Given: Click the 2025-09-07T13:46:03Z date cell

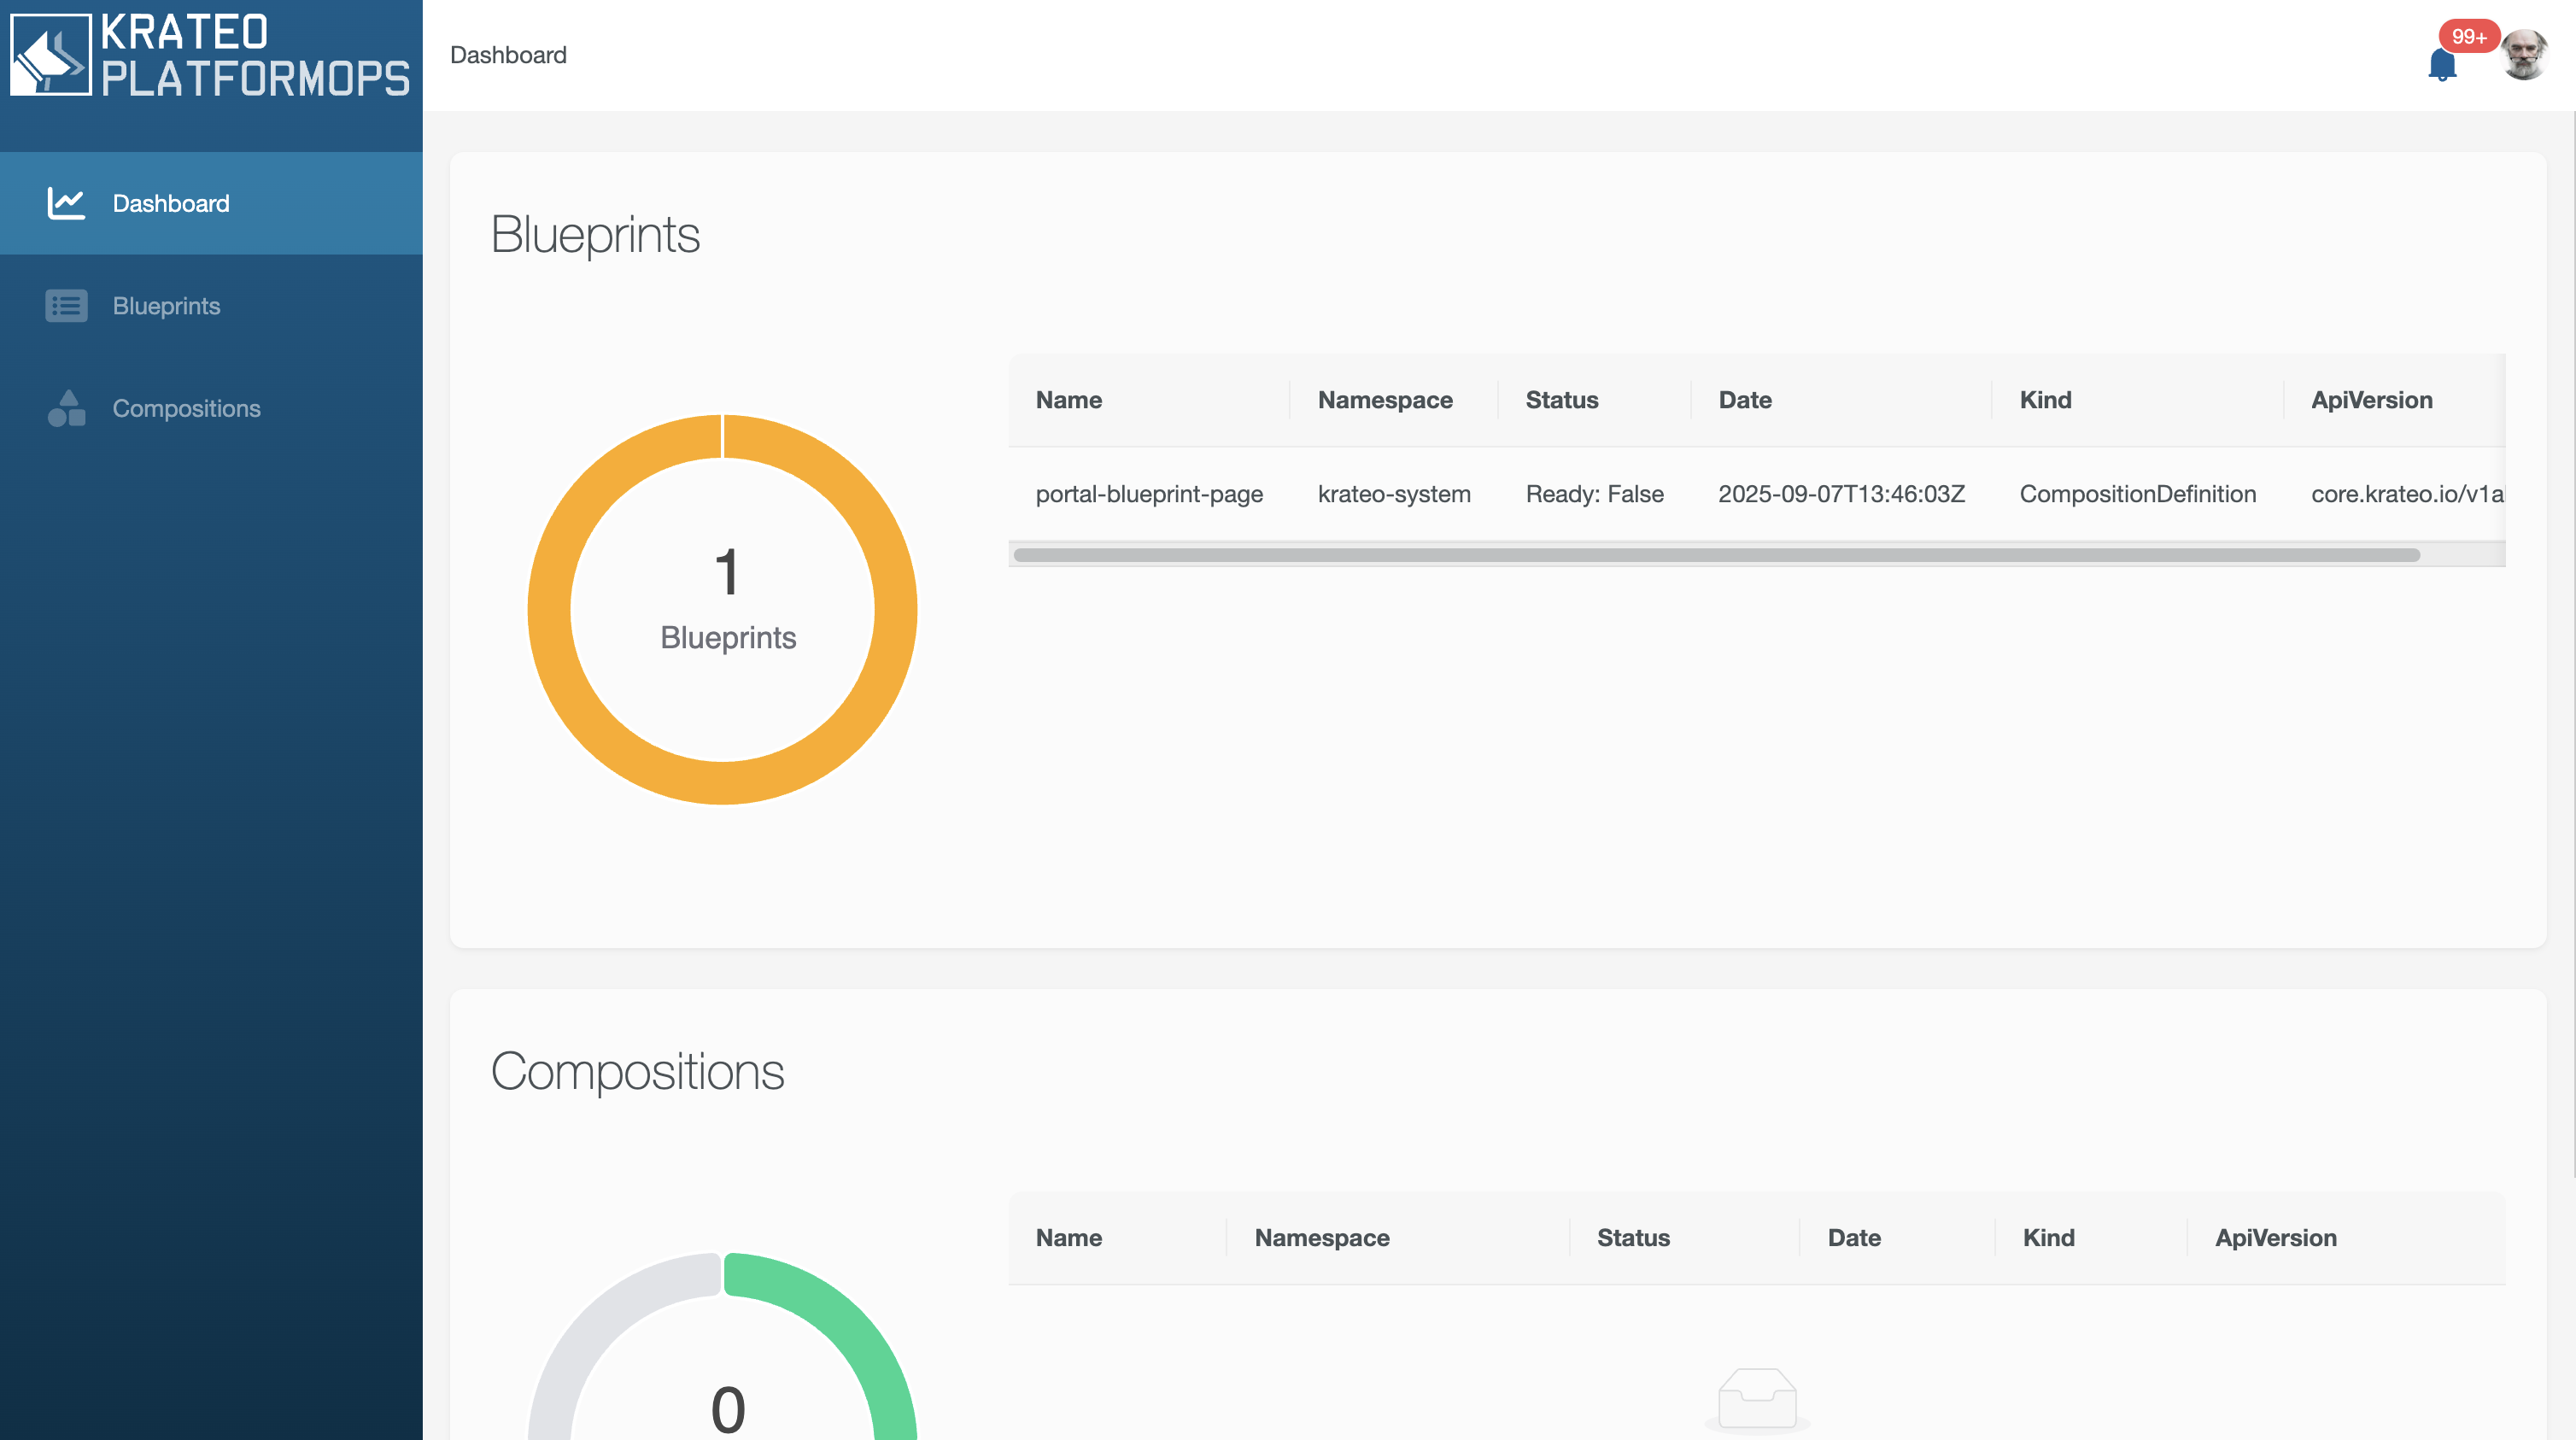Looking at the screenshot, I should click(1841, 494).
